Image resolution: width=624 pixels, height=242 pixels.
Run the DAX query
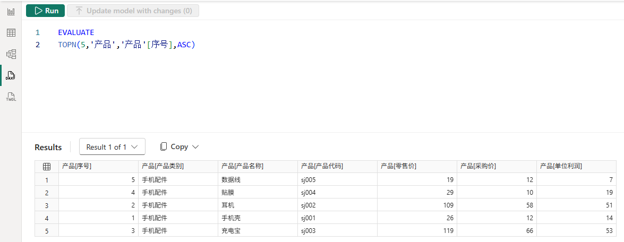[45, 11]
